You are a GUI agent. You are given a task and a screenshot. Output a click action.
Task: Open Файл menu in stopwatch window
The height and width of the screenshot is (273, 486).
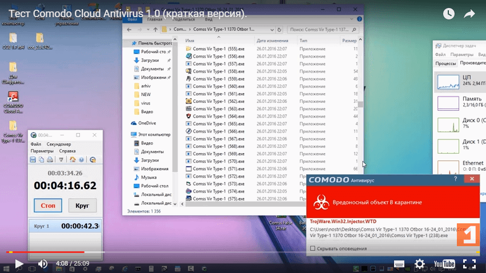(x=35, y=144)
